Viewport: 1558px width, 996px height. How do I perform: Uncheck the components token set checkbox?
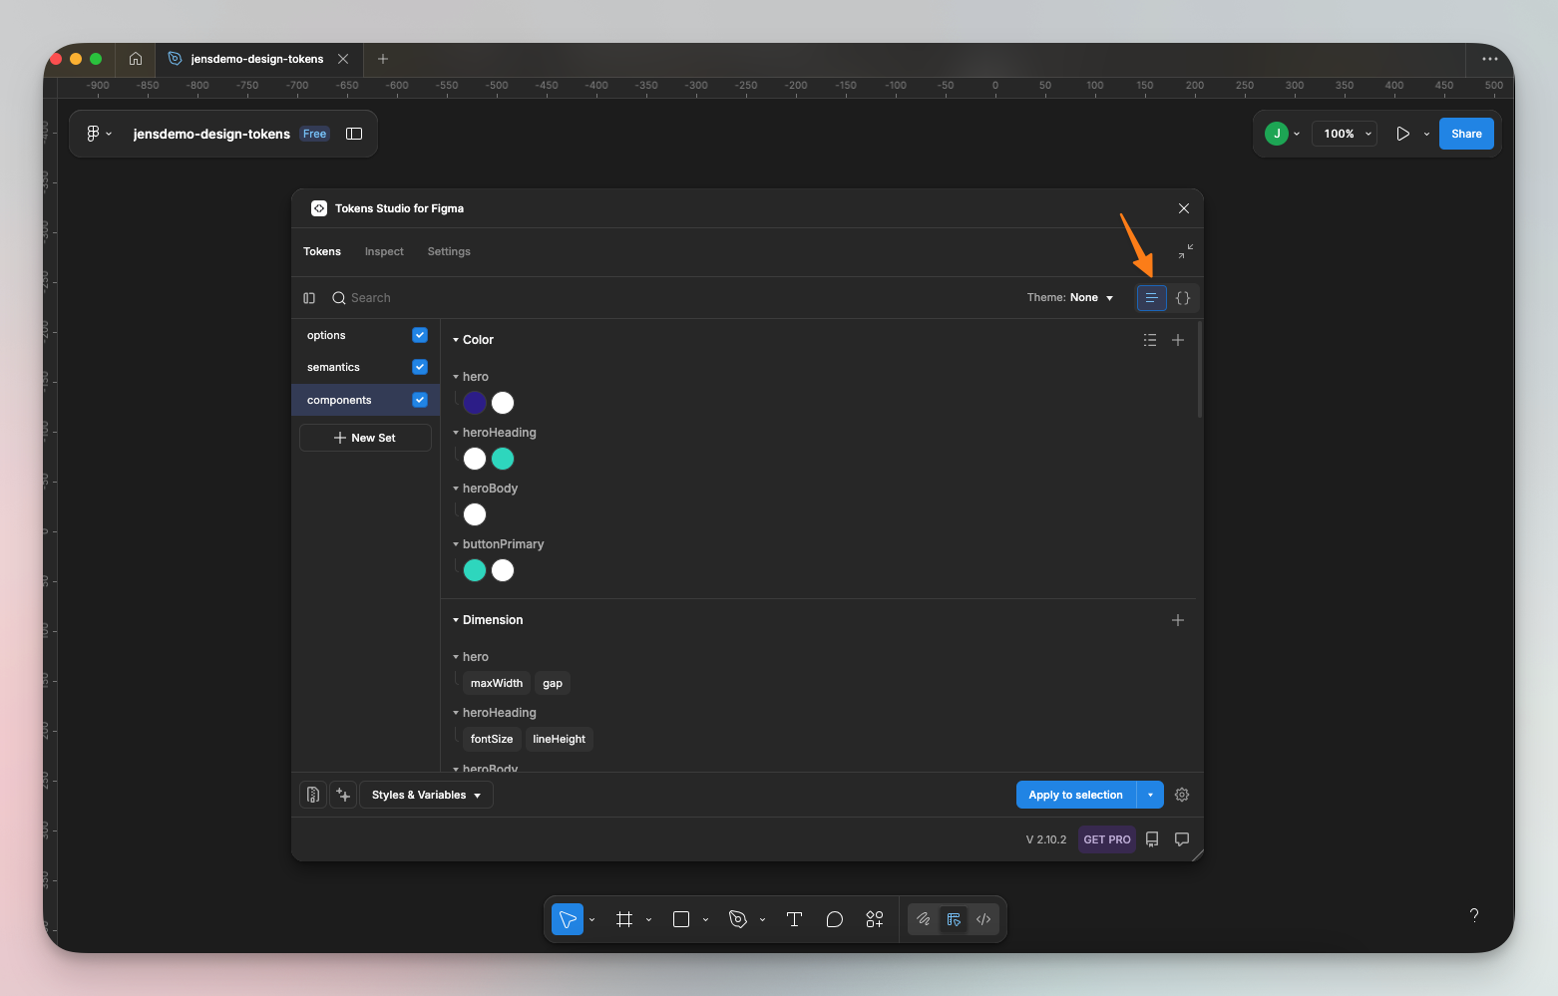(420, 400)
